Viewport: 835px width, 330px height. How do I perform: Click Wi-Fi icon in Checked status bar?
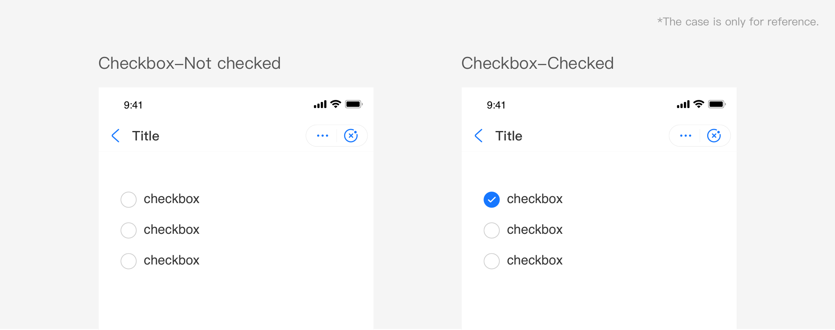tap(699, 104)
